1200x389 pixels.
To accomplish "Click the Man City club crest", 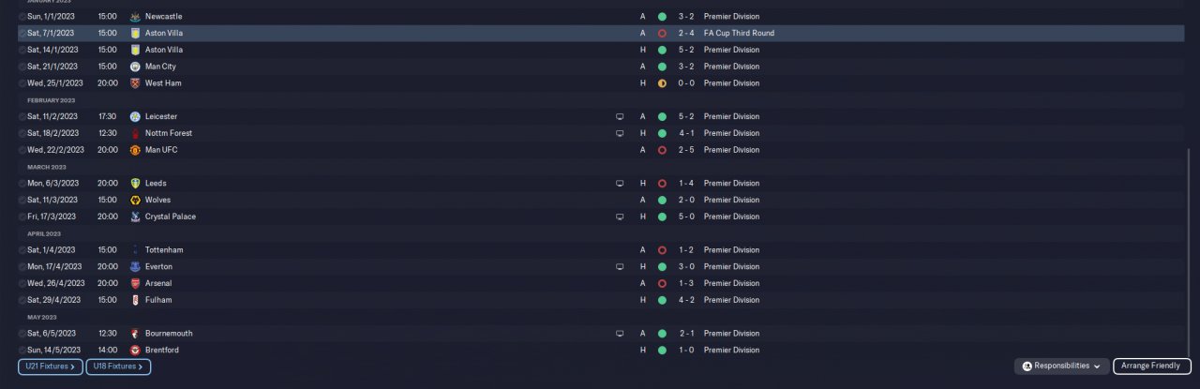I will [x=136, y=67].
